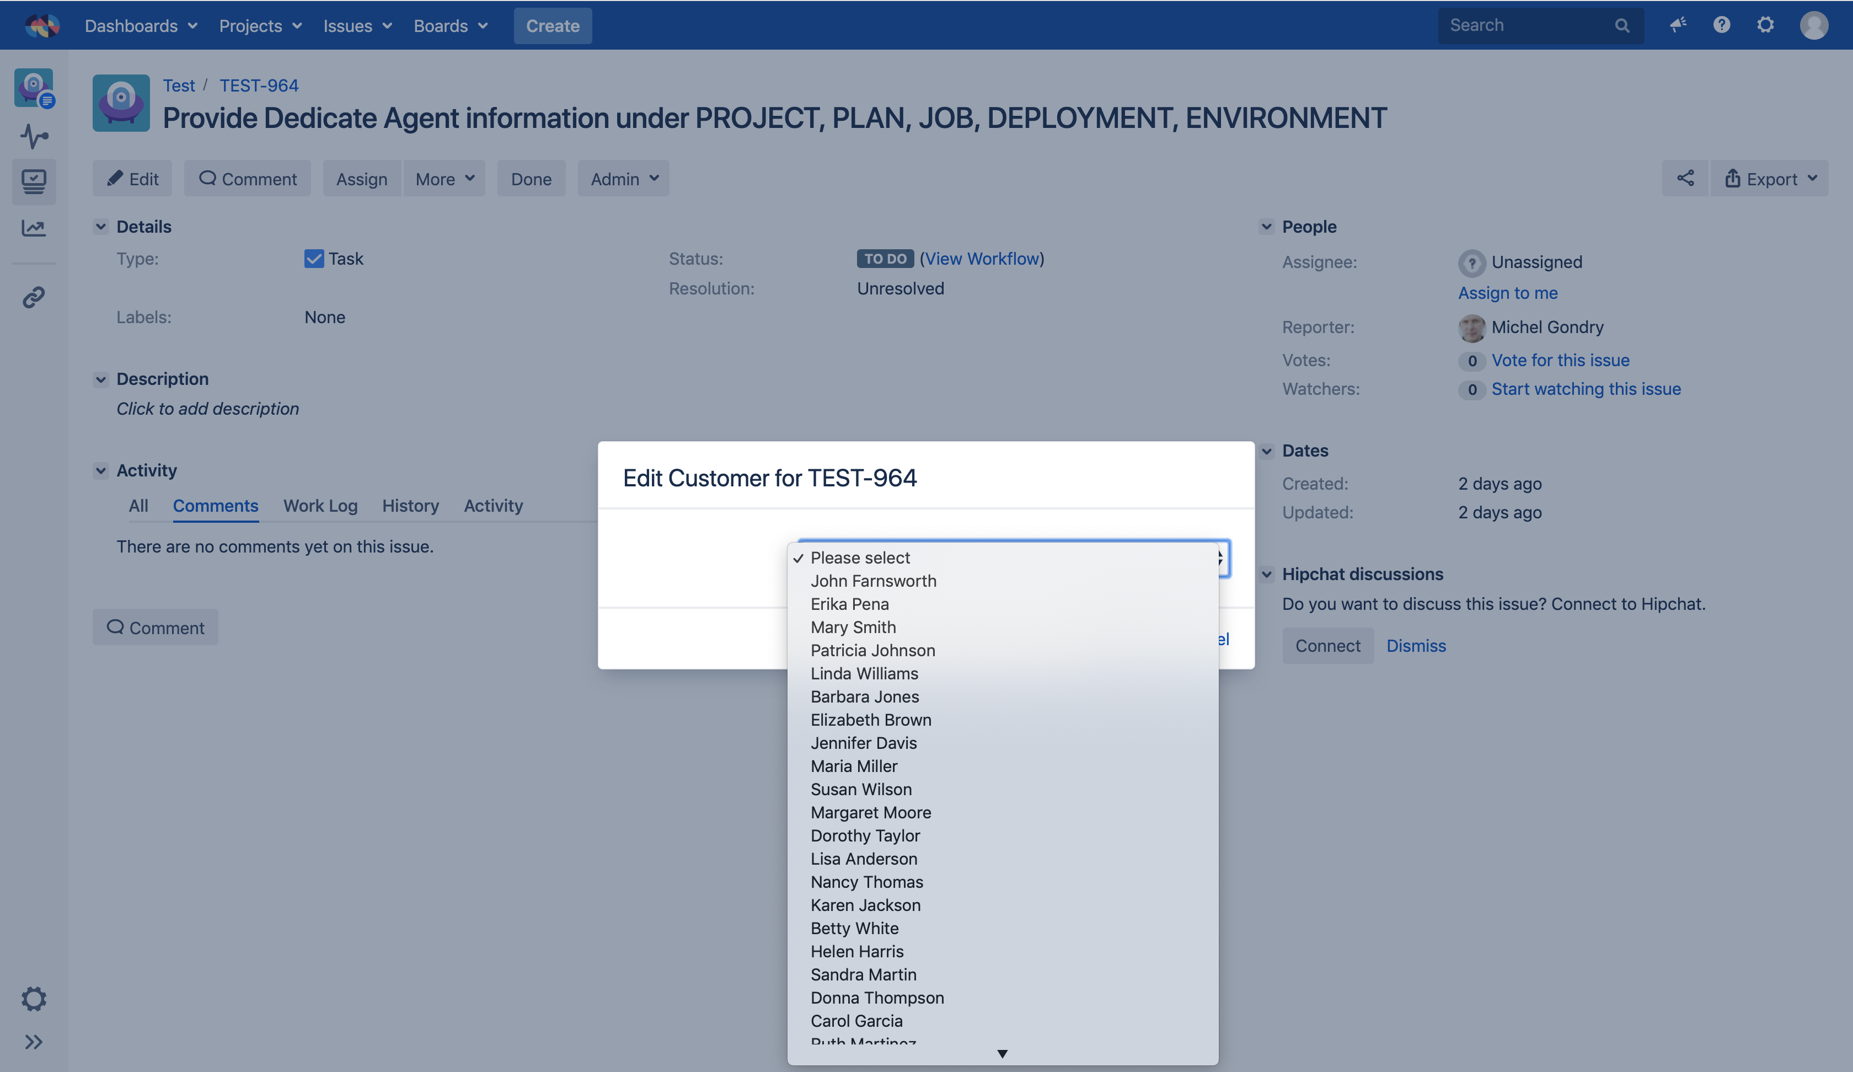Click Assign to me link
The image size is (1853, 1072).
[1507, 293]
